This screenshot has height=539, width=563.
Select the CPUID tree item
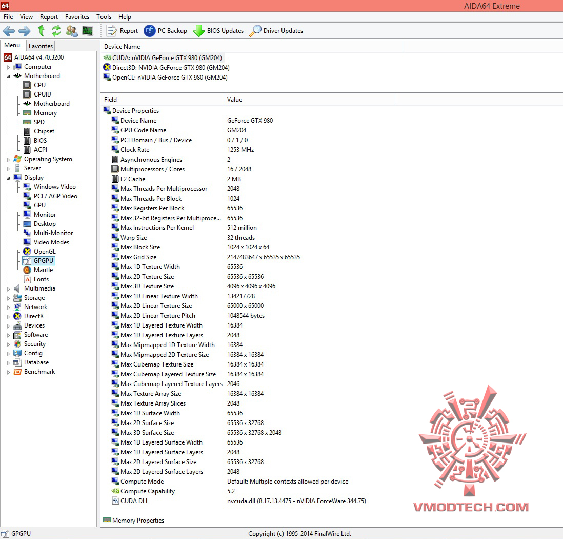click(x=43, y=94)
